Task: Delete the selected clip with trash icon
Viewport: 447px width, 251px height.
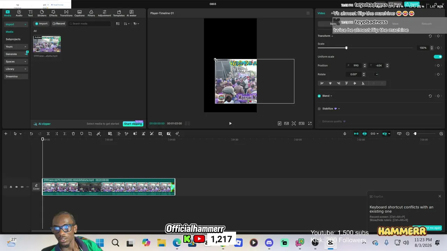Action: (73, 134)
